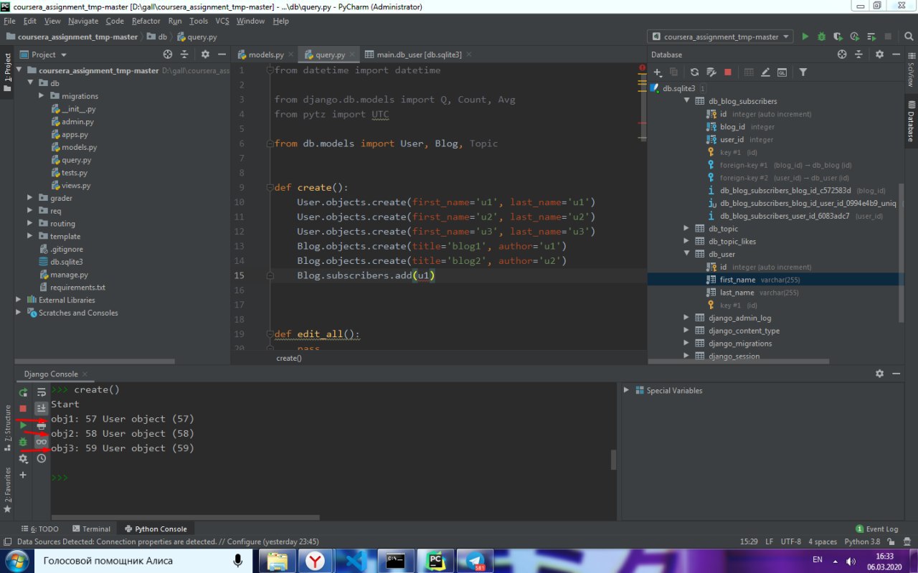Close the Django Console tab
This screenshot has width=918, height=573.
tap(85, 374)
